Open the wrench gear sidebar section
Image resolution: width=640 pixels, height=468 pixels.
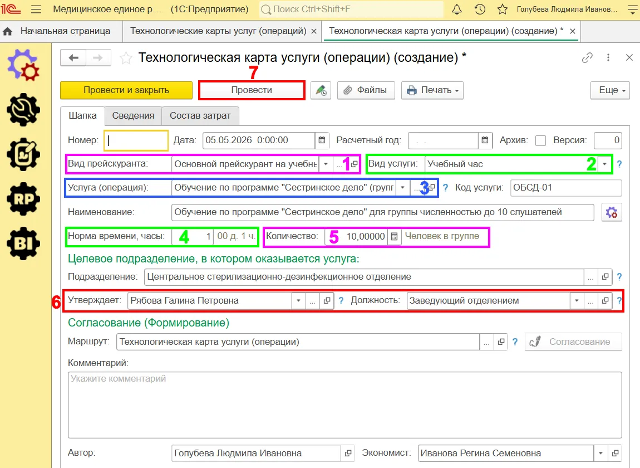coord(23,110)
